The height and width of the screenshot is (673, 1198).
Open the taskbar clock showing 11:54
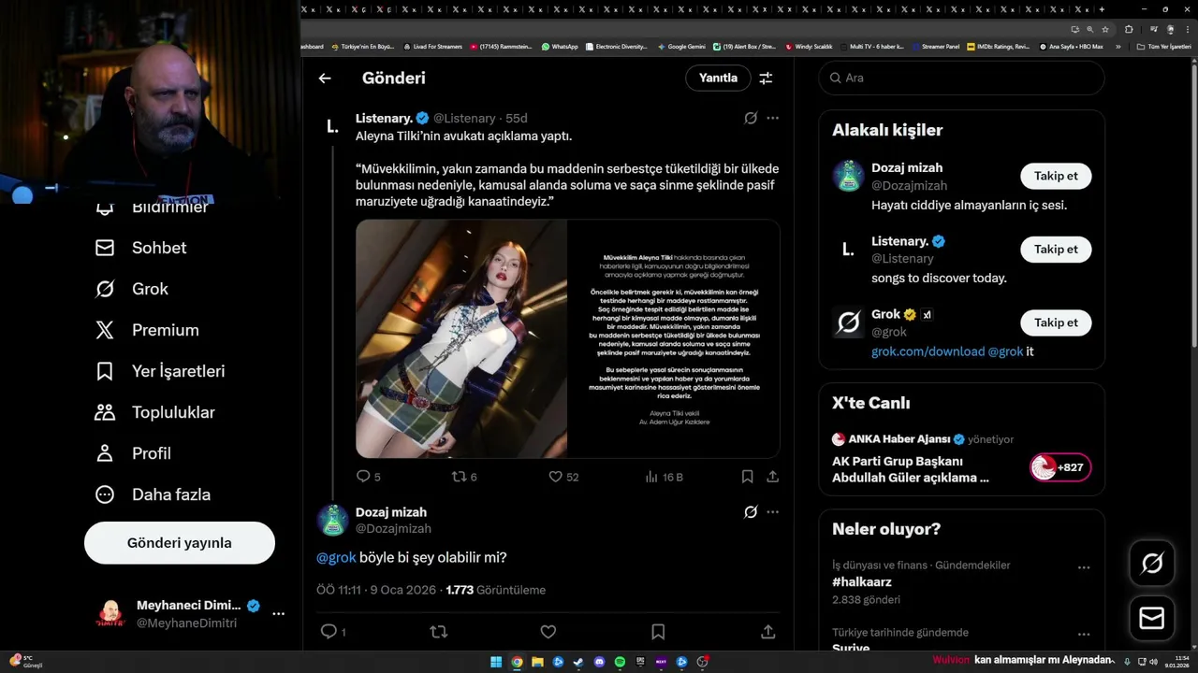pos(1176,662)
